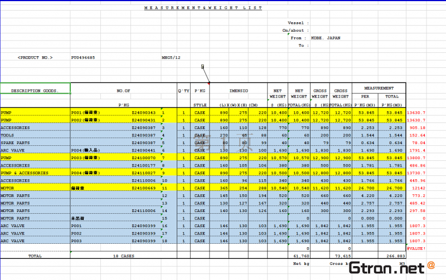Click the '<PRODUCT NO.>' cell
The width and height of the screenshot is (446, 280).
click(35, 58)
